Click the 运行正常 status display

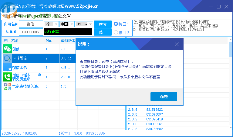[x=68, y=32]
